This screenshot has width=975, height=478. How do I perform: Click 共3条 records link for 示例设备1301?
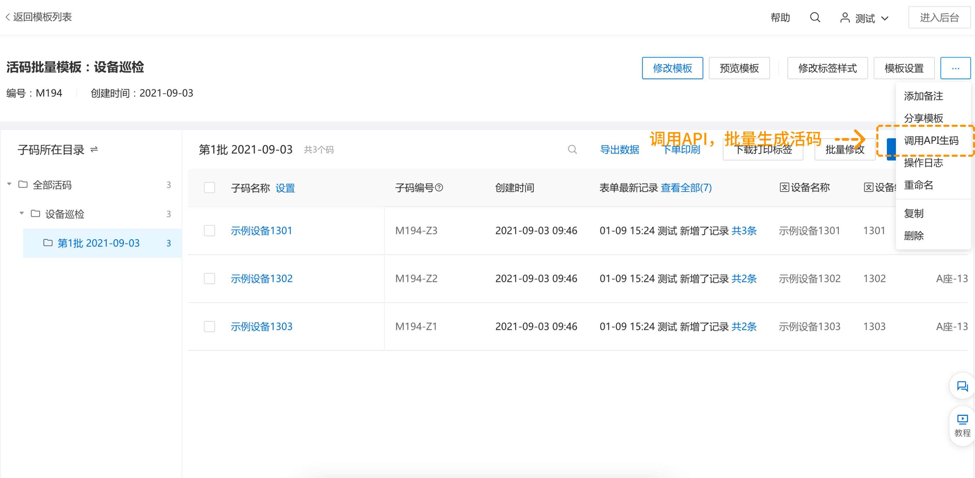744,231
